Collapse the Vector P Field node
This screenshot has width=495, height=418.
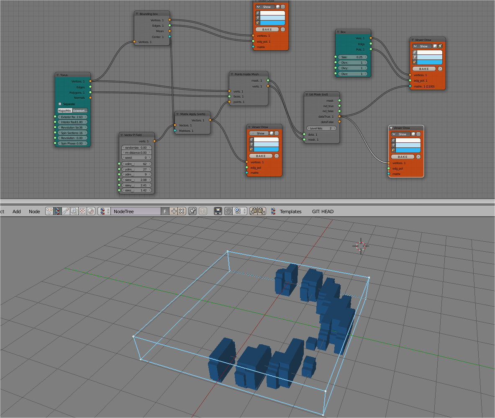tap(121, 135)
